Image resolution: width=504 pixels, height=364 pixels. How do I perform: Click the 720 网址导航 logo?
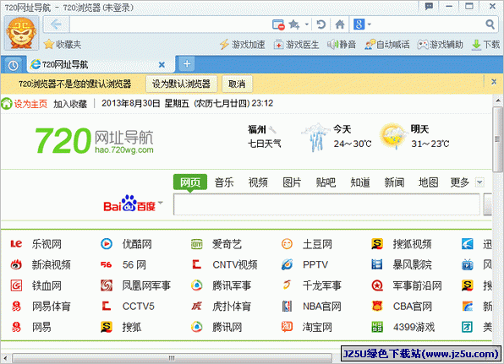pos(94,141)
